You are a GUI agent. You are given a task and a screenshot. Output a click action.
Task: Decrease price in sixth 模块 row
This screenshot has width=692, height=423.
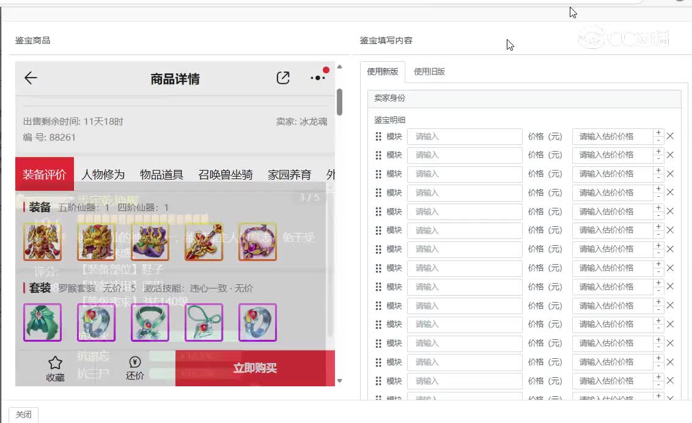click(658, 234)
